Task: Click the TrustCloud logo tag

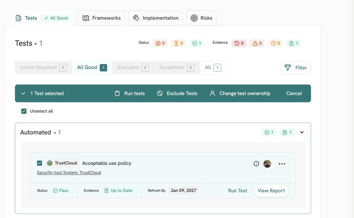Action: [x=62, y=163]
